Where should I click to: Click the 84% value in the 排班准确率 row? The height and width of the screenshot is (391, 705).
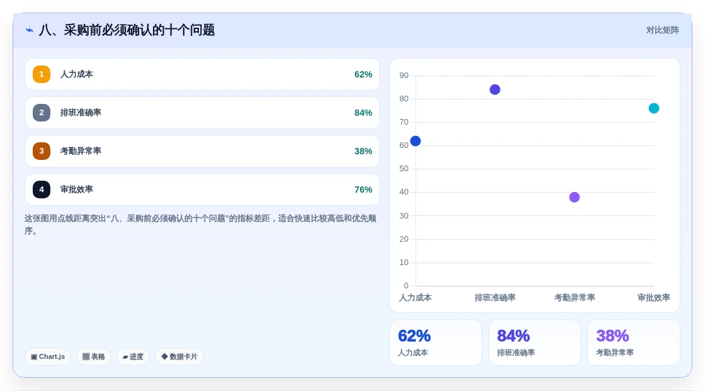(363, 113)
